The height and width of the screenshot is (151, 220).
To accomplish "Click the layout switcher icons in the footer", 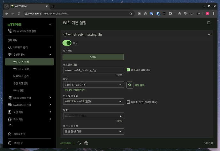I will click(x=209, y=143).
